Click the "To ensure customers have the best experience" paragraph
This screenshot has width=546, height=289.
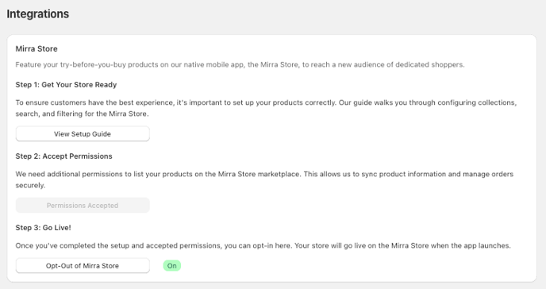(266, 108)
